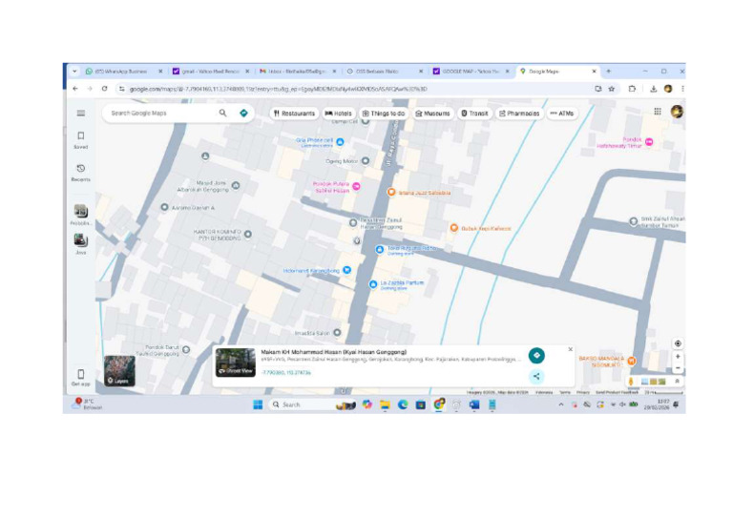The width and height of the screenshot is (733, 518).
Task: Select the Things to do chip
Action: [x=384, y=113]
